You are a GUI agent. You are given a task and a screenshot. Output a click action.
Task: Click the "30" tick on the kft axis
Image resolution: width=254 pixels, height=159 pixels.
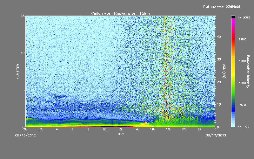pyautogui.click(x=219, y=59)
